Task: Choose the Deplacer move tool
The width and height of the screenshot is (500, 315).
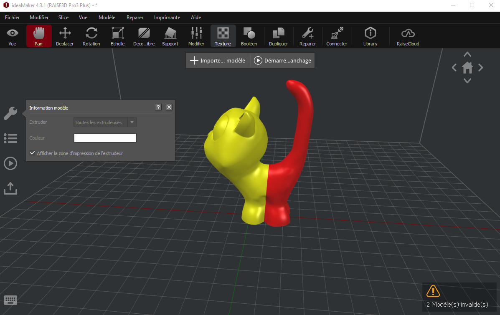Action: tap(65, 36)
